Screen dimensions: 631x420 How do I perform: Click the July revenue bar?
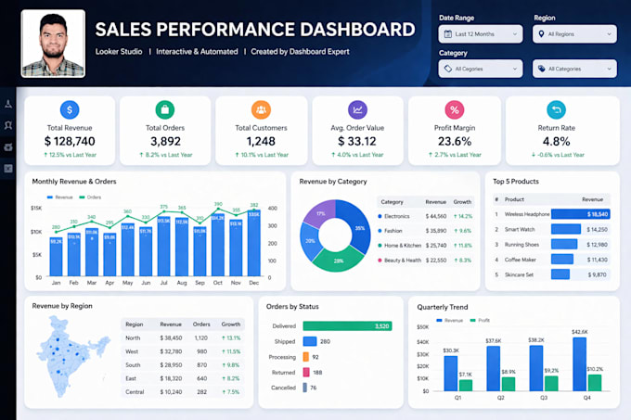coord(164,247)
